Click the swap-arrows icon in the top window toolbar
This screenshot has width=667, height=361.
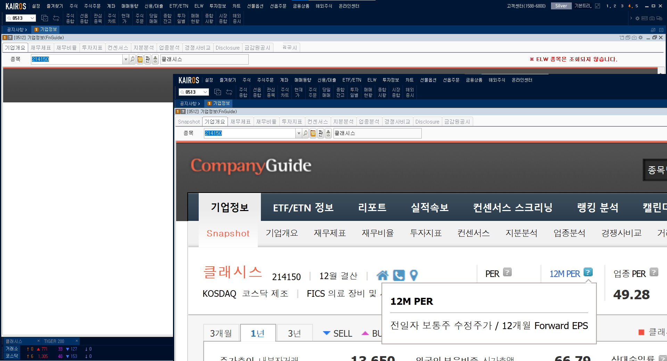[56, 18]
